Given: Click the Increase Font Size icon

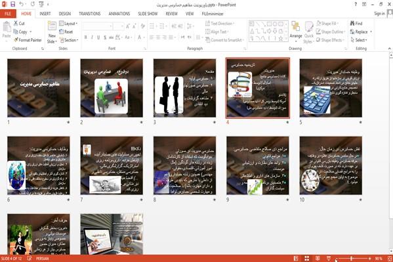Looking at the screenshot, I should click(x=128, y=26).
